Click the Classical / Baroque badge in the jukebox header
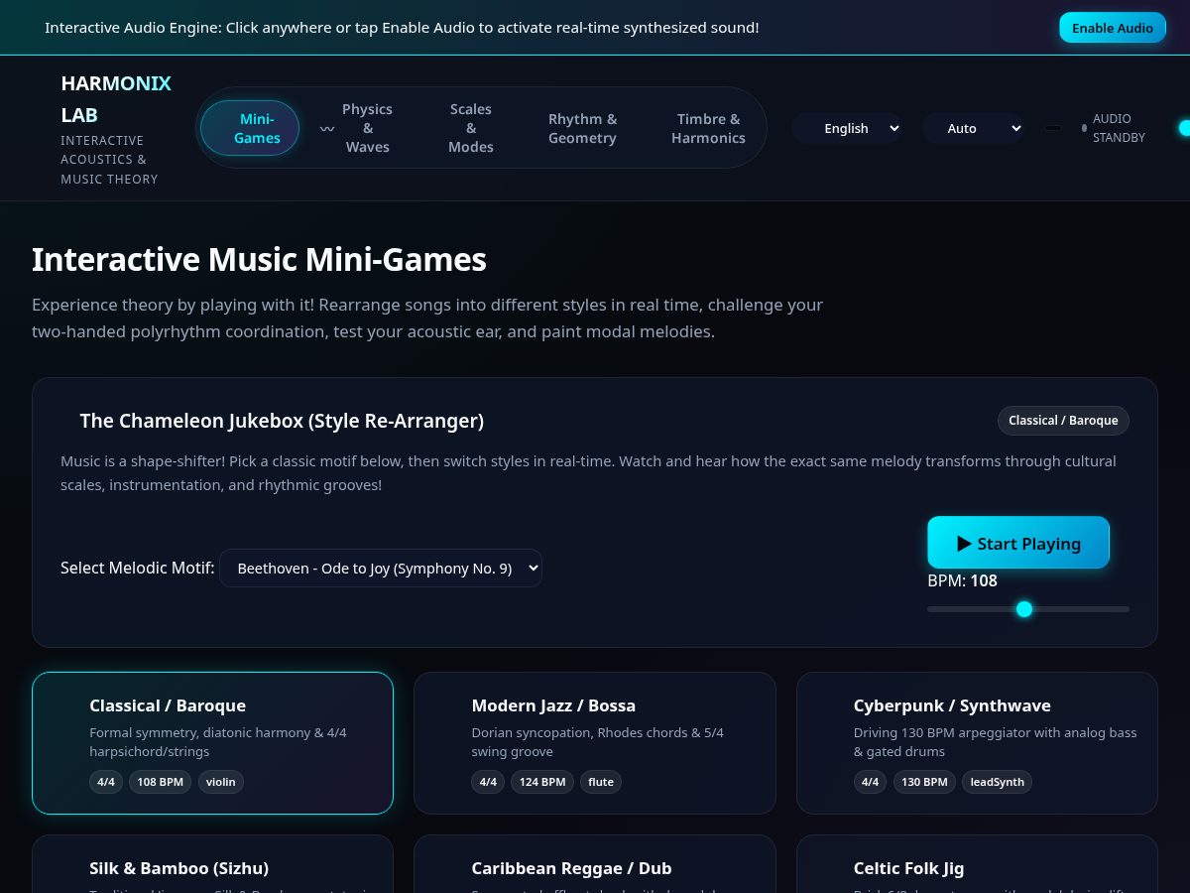This screenshot has height=893, width=1190. pyautogui.click(x=1063, y=421)
